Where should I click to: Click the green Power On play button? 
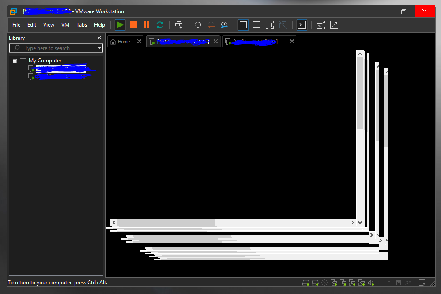(120, 25)
